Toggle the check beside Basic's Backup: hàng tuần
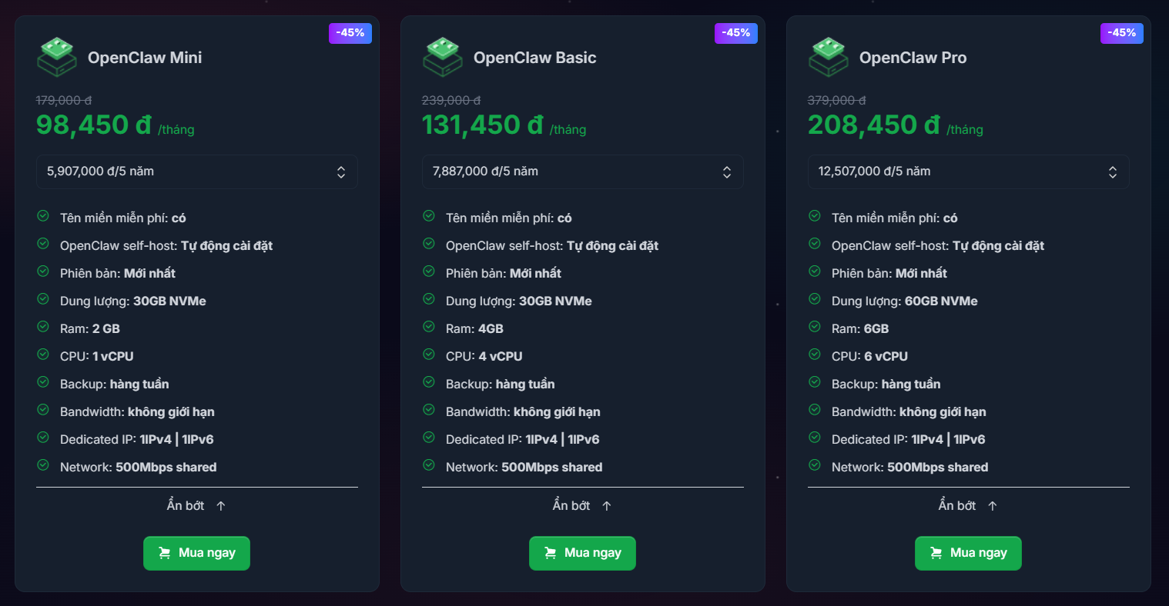The image size is (1169, 606). 429,382
